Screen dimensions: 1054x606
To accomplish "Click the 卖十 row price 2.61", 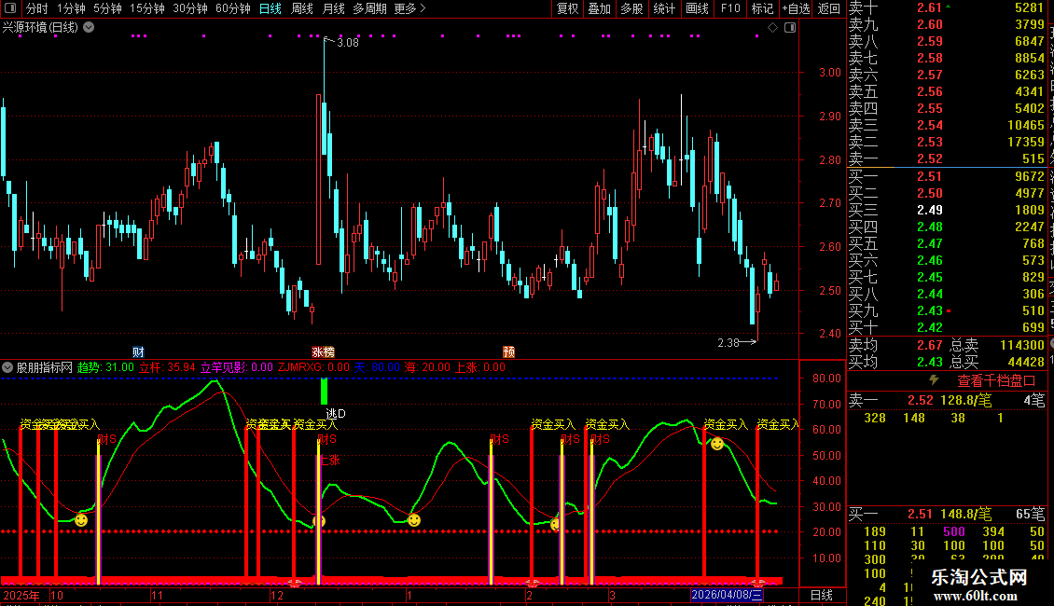I will [x=930, y=8].
